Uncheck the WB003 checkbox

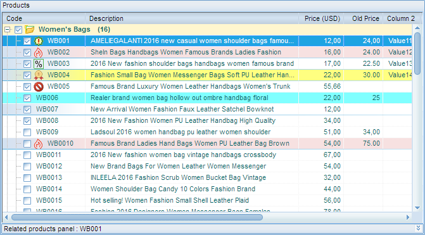coord(27,64)
